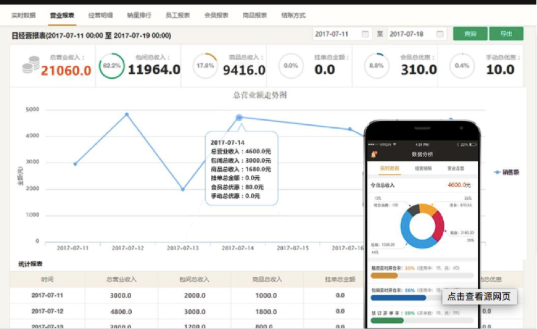Screen dimensions: 537x329
Task: Click the chart data point for 2017-07-11
Action: pyautogui.click(x=75, y=164)
